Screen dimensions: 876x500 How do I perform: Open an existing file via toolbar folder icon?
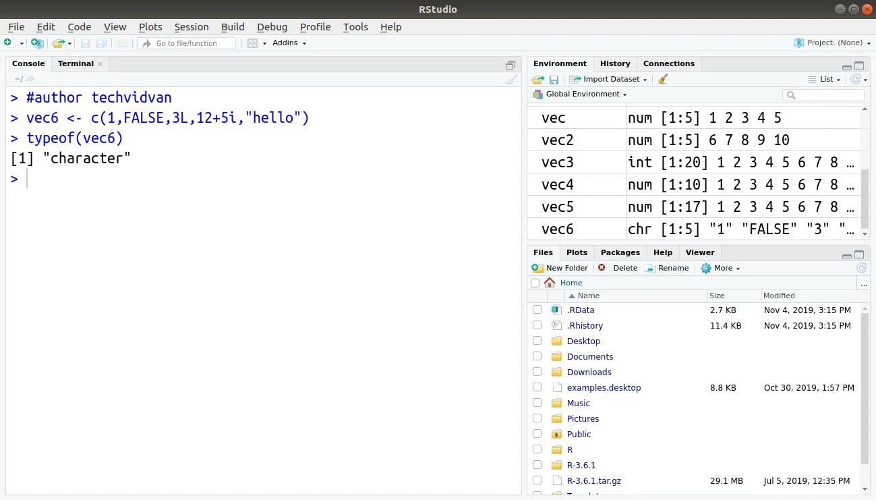[x=57, y=43]
